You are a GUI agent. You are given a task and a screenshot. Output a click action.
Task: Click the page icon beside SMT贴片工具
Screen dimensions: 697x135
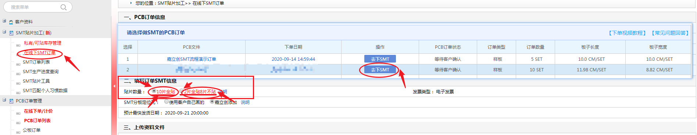click(x=18, y=83)
